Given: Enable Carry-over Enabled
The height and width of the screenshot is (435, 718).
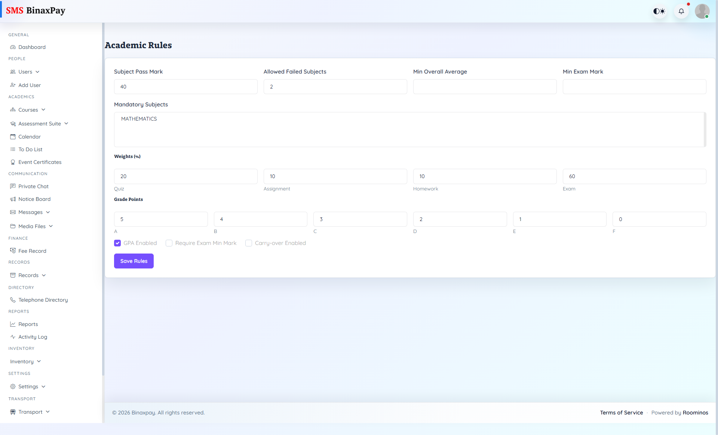Looking at the screenshot, I should point(248,243).
